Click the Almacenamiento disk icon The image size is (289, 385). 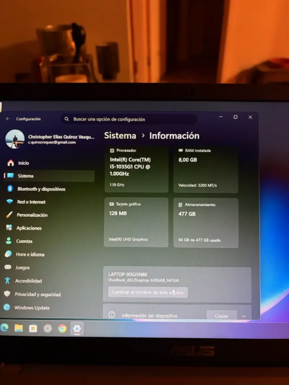click(180, 205)
